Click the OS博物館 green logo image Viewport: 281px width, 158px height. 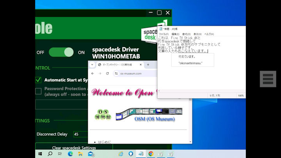click(x=103, y=114)
